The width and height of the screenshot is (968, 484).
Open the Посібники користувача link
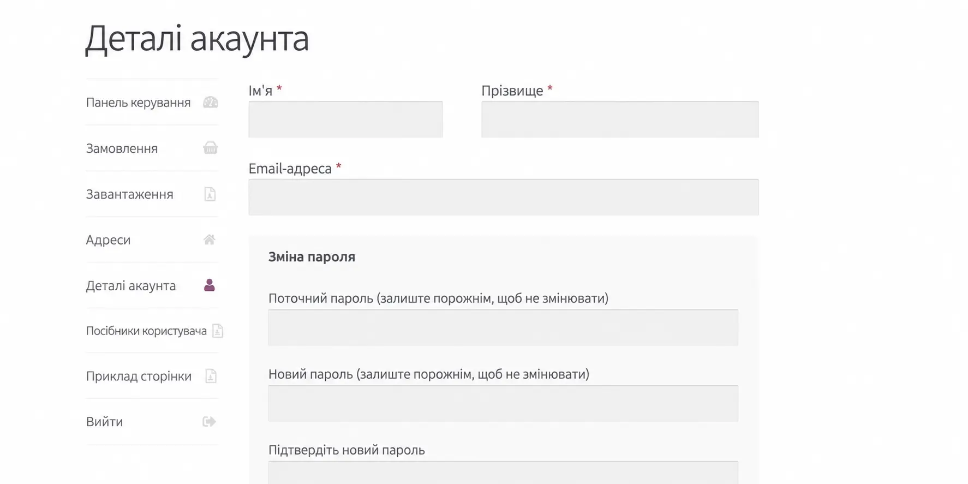pyautogui.click(x=146, y=331)
